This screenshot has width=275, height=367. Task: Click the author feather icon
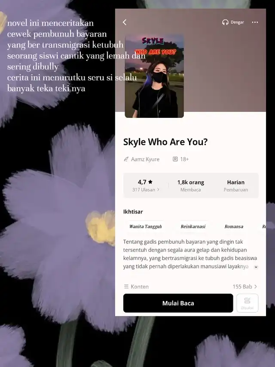[x=126, y=159]
